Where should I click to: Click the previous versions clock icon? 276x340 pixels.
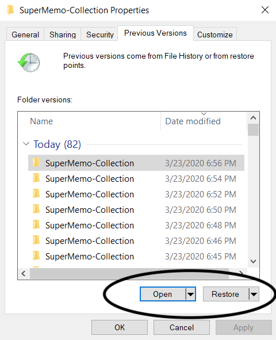click(x=29, y=63)
